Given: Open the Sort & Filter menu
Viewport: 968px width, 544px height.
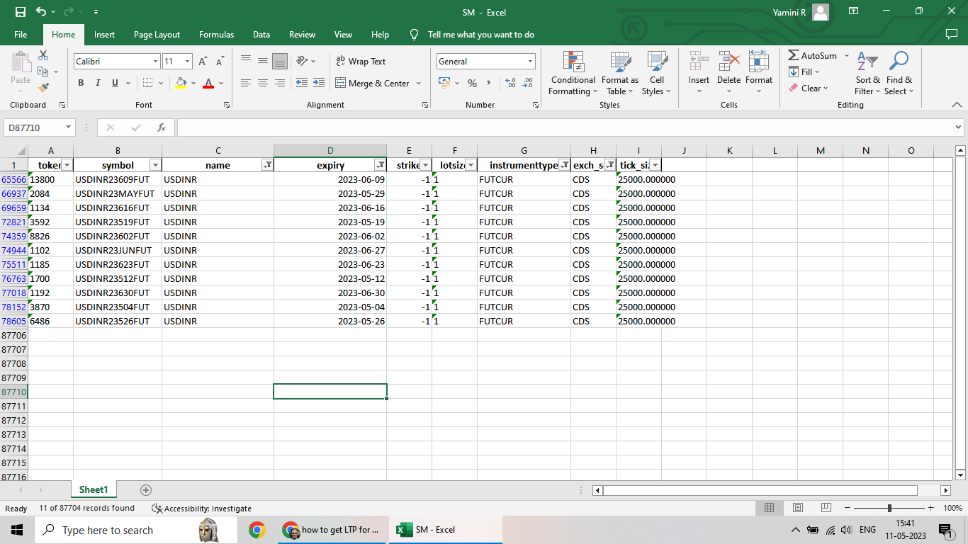Looking at the screenshot, I should coord(867,73).
